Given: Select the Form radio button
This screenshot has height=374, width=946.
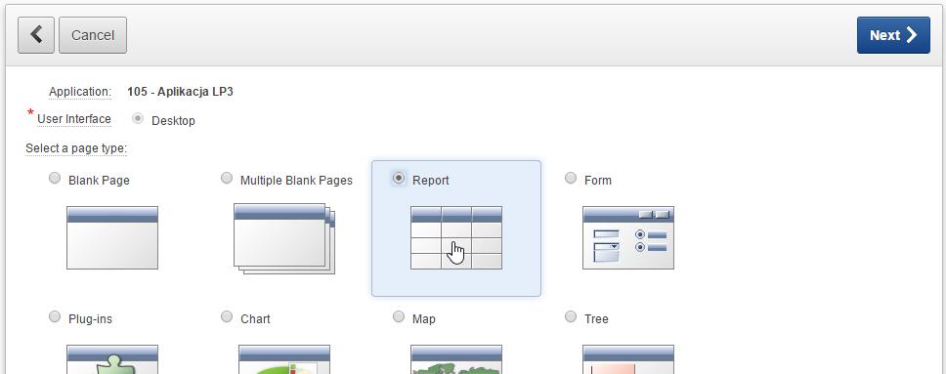Looking at the screenshot, I should [x=571, y=178].
